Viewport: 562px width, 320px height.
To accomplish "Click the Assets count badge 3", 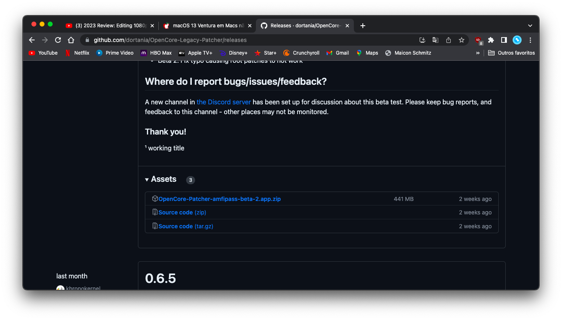I will pyautogui.click(x=191, y=180).
